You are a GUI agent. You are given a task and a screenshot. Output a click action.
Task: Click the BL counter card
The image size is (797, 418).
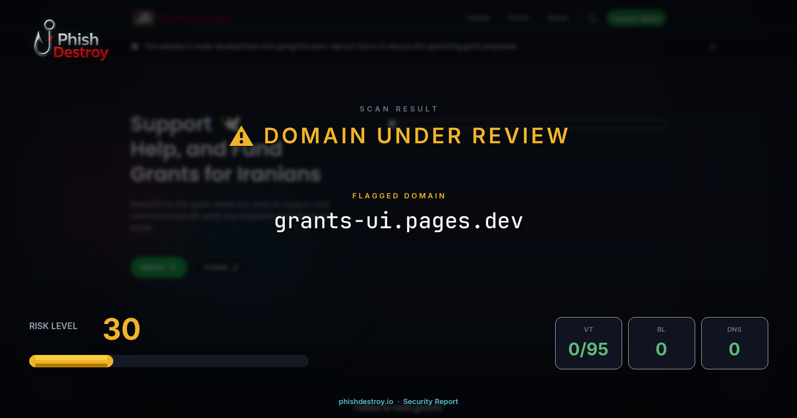click(662, 343)
